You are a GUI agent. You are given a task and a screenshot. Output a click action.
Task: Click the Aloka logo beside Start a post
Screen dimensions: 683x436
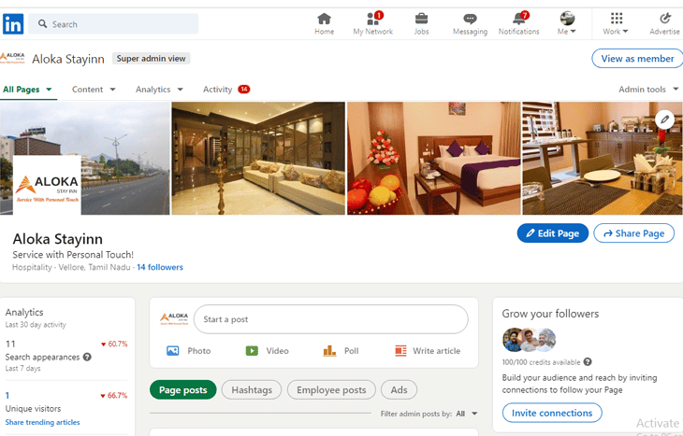click(174, 319)
